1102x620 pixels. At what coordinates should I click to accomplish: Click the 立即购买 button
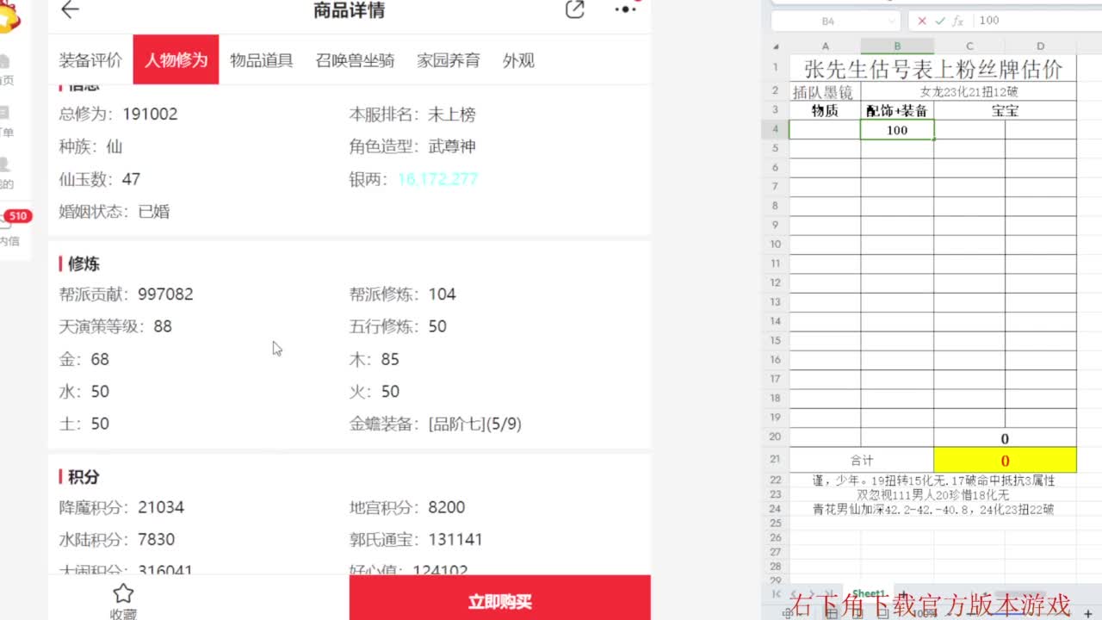[x=500, y=598]
